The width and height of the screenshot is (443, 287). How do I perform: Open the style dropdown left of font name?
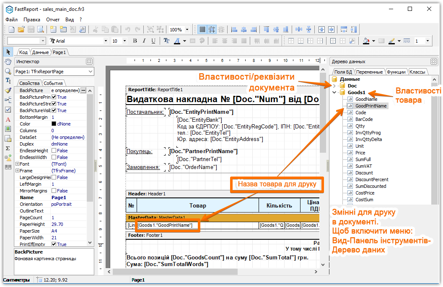43,41
